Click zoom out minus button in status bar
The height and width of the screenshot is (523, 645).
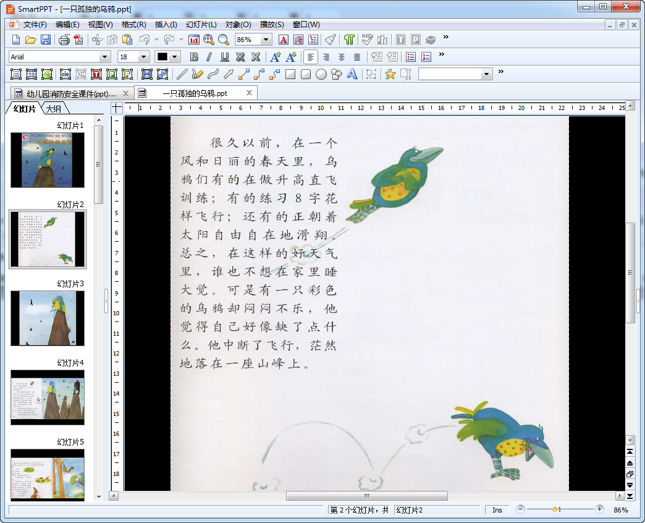520,509
